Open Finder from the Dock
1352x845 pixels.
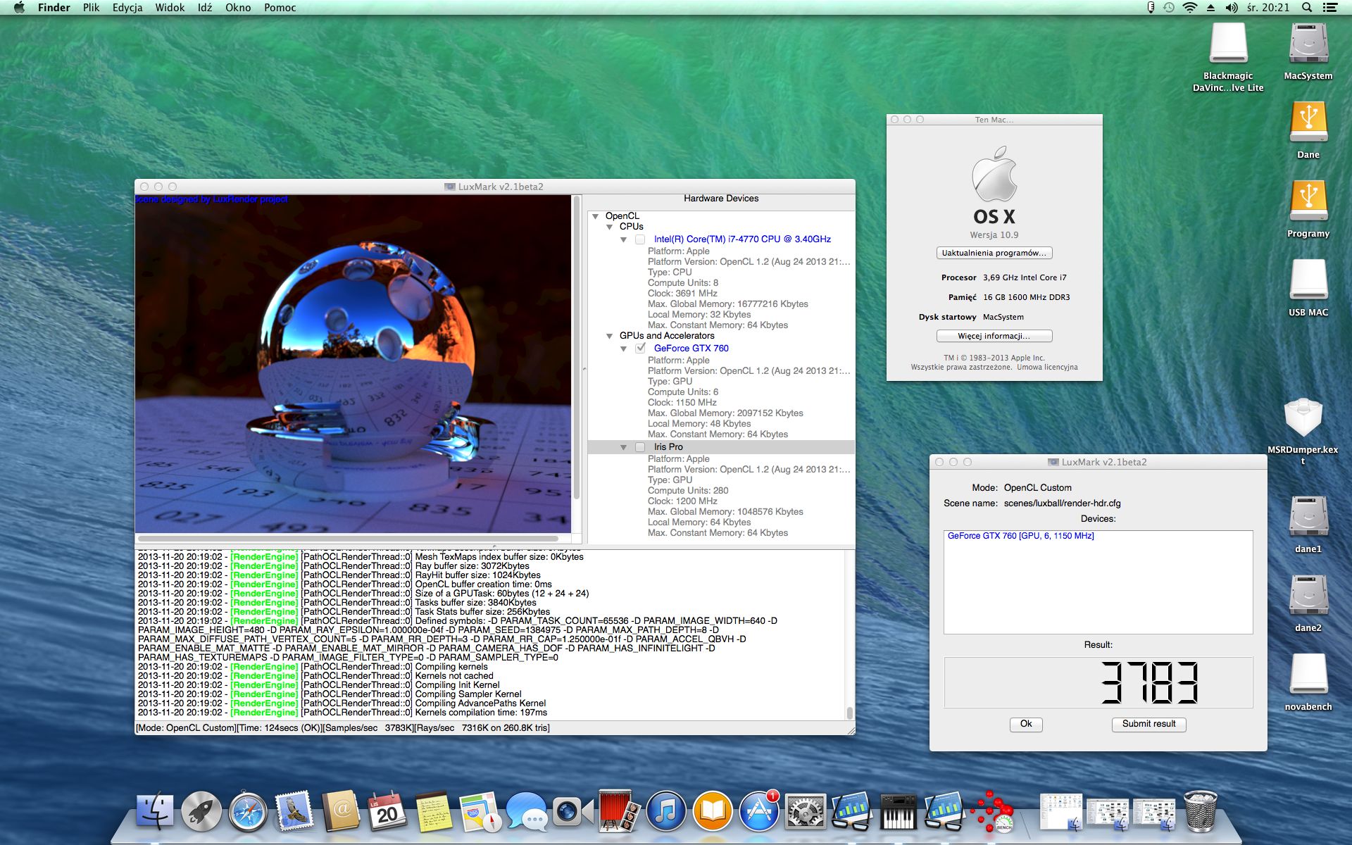[x=155, y=811]
